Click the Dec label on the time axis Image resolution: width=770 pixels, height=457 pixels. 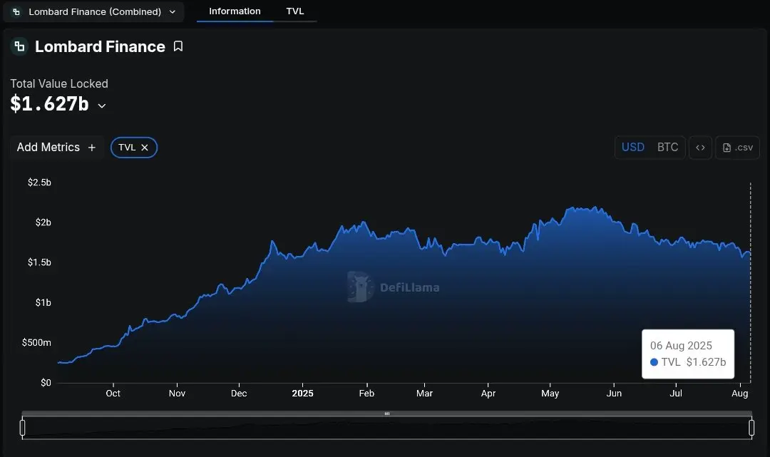point(239,393)
